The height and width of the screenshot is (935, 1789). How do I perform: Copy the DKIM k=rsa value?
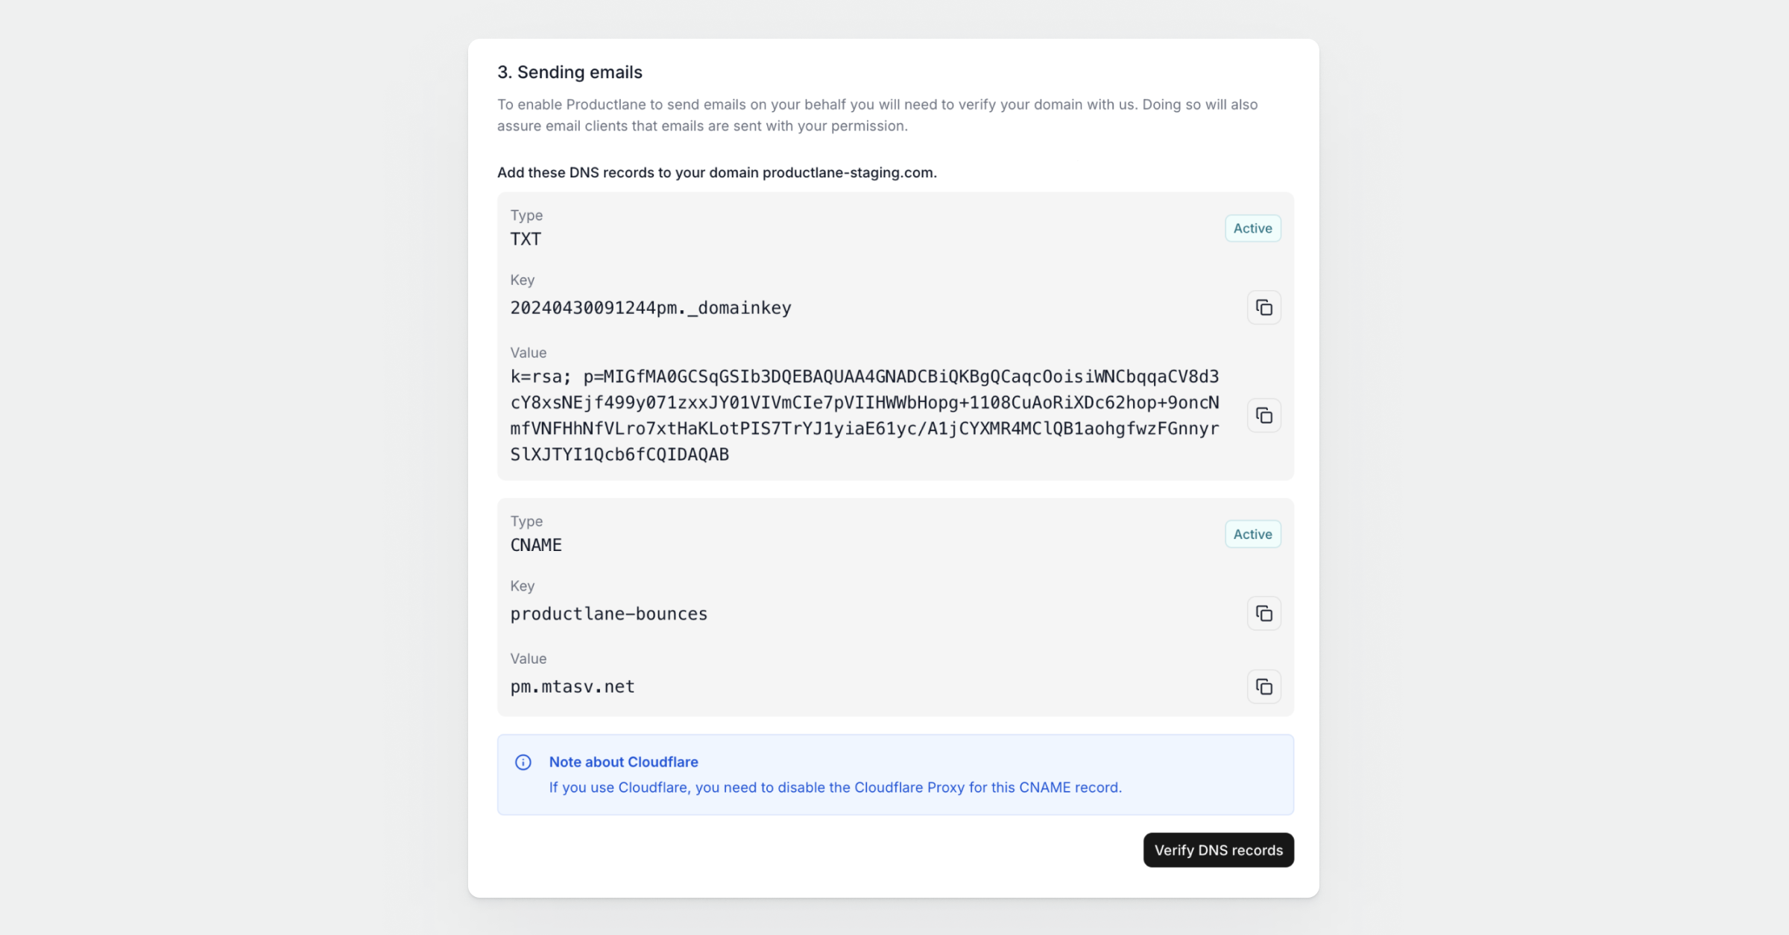pos(1263,415)
